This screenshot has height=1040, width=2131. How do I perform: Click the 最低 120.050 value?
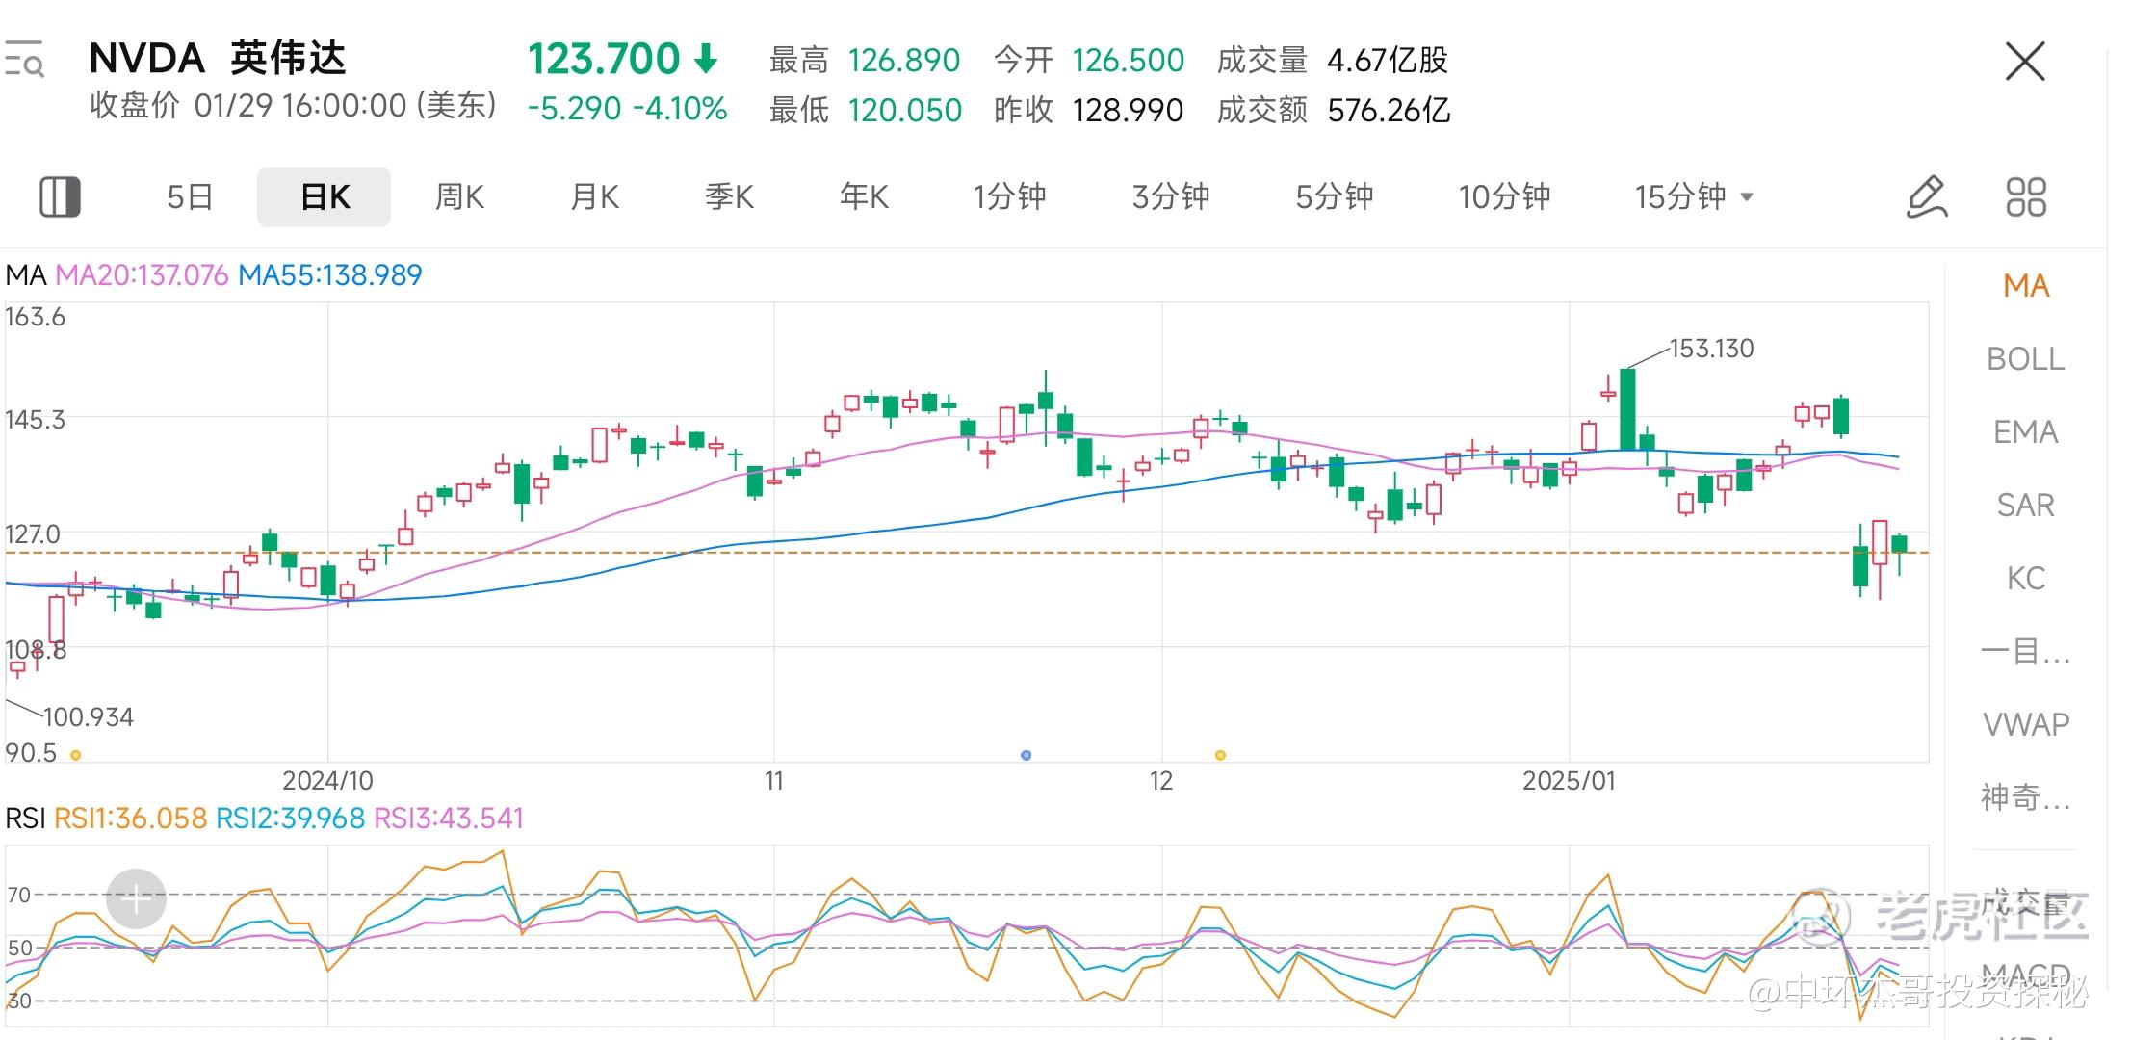click(904, 111)
